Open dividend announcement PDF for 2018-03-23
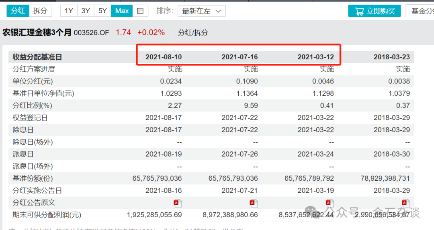Image resolution: width=434 pixels, height=230 pixels. 406,203
